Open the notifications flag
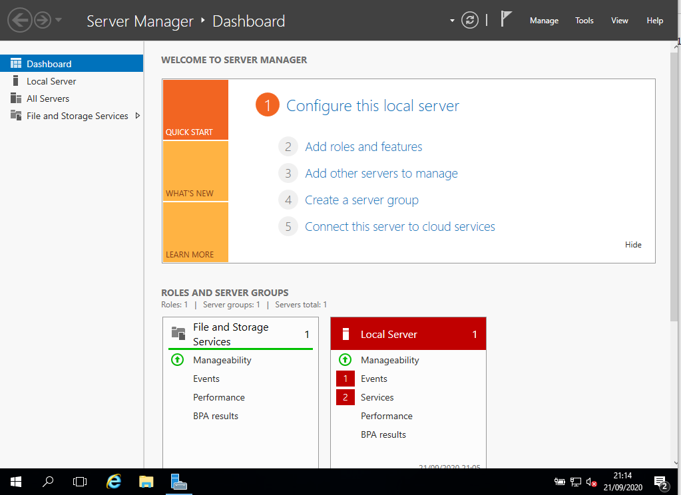681x495 pixels. (x=505, y=19)
